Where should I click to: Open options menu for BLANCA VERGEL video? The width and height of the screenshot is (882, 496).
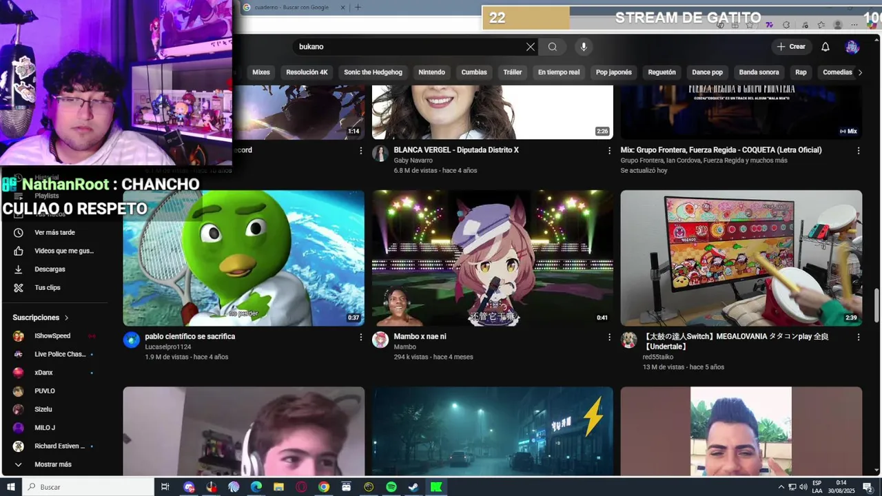click(x=609, y=150)
